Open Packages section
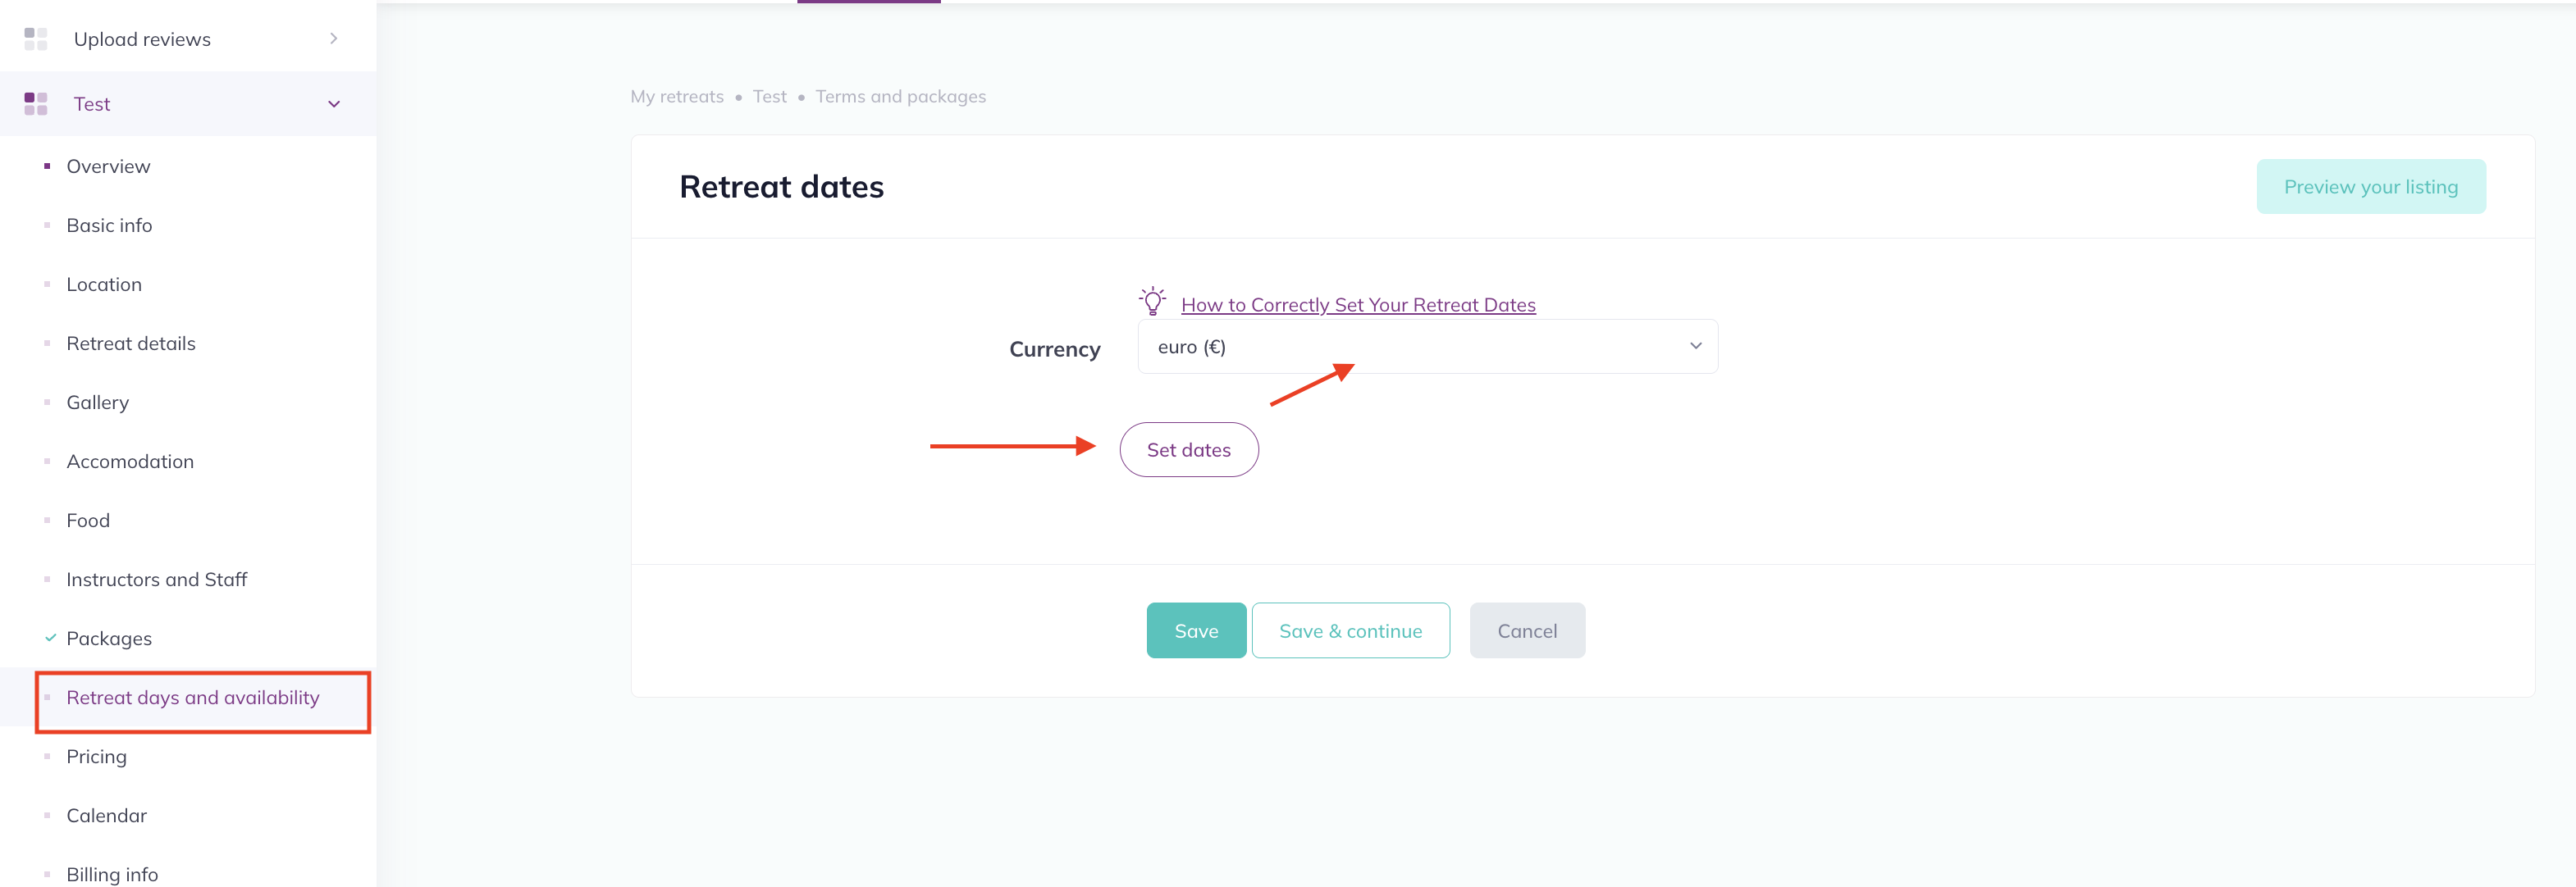This screenshot has width=2576, height=887. pos(109,639)
